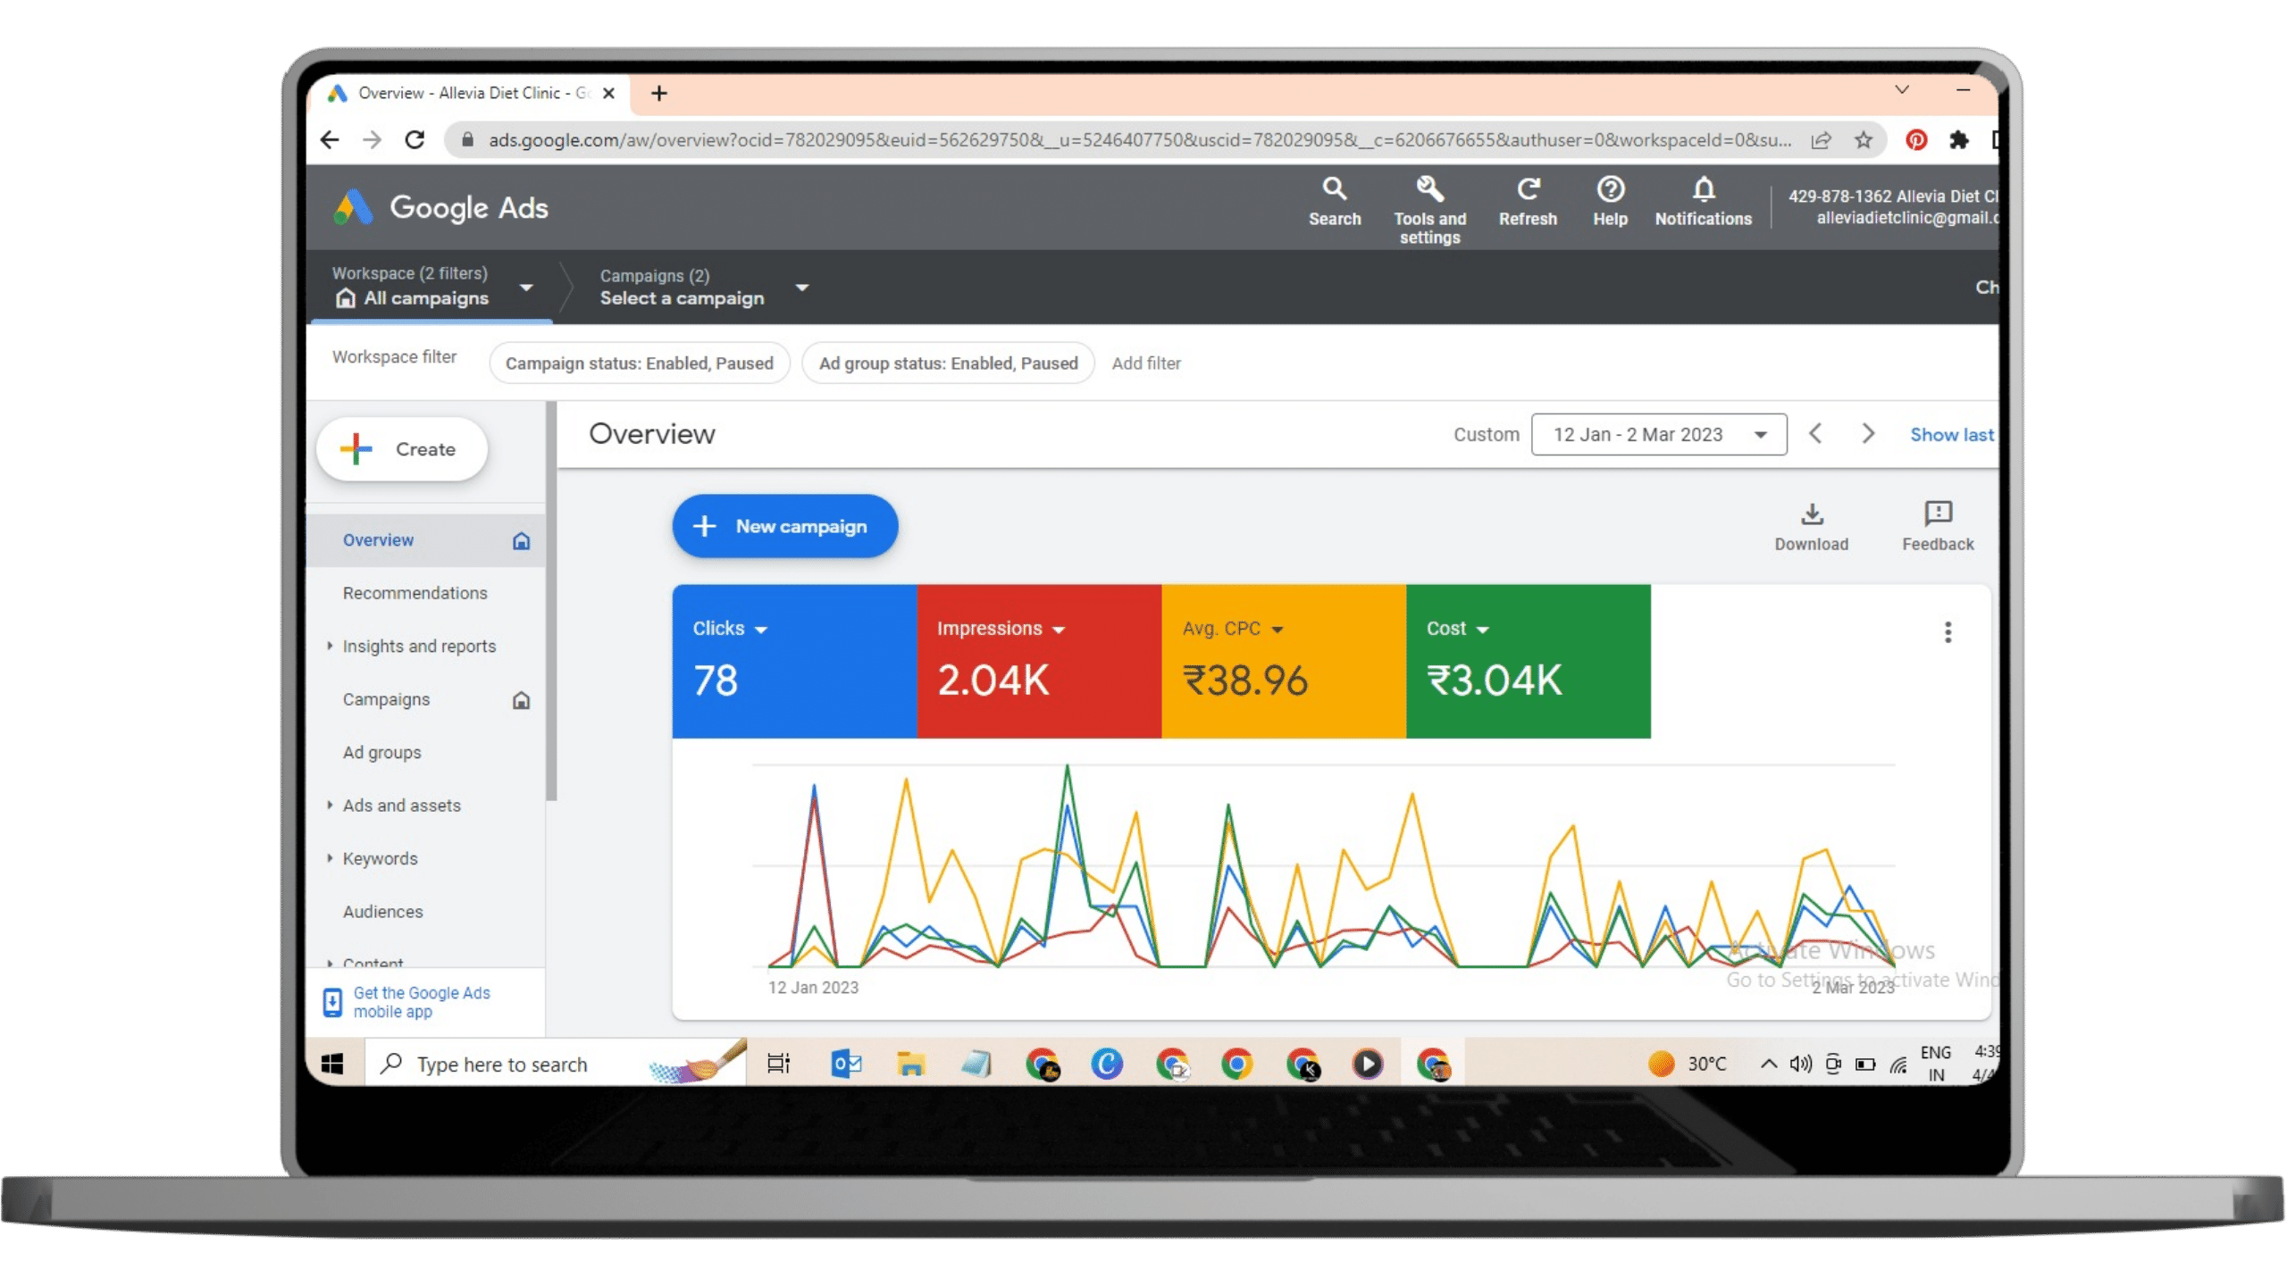Screen dimensions: 2287x1286
Task: Click the New campaign button
Action: (783, 526)
